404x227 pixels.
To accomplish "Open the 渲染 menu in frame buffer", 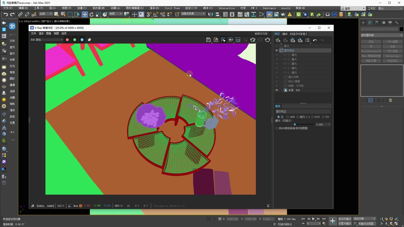I will pyautogui.click(x=41, y=34).
